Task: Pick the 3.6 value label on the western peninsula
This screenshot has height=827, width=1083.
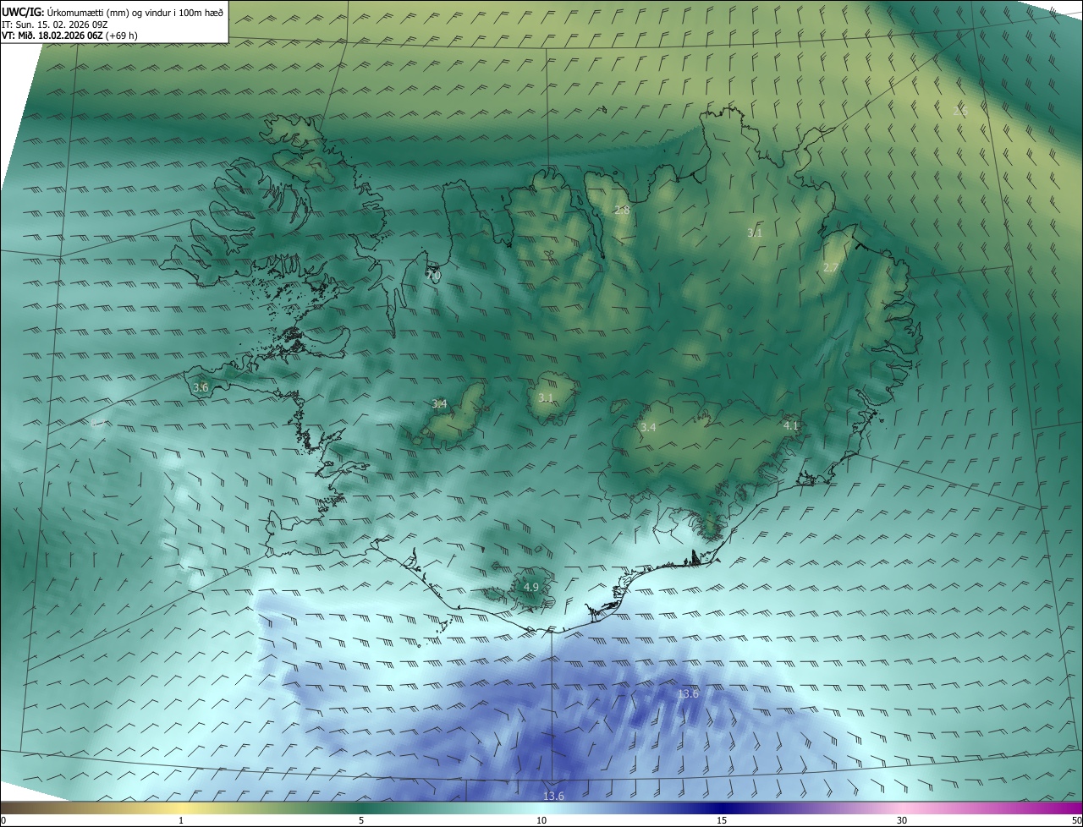Action: pyautogui.click(x=201, y=387)
